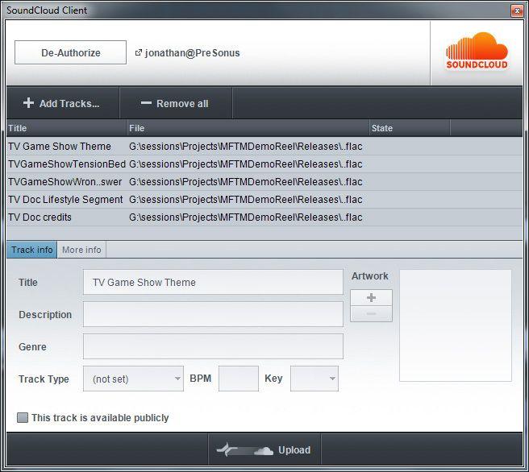Open the Key dropdown
Viewport: 529px width, 472px height.
tap(314, 379)
